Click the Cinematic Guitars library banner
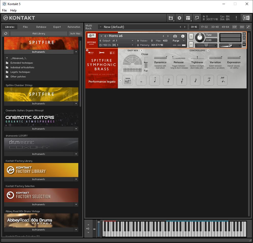Viewport: 253px width, 243px height. pyautogui.click(x=41, y=119)
